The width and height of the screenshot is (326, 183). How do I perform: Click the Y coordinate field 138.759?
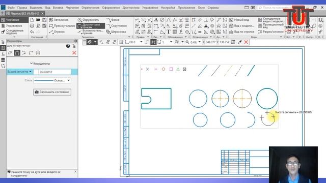point(224,42)
